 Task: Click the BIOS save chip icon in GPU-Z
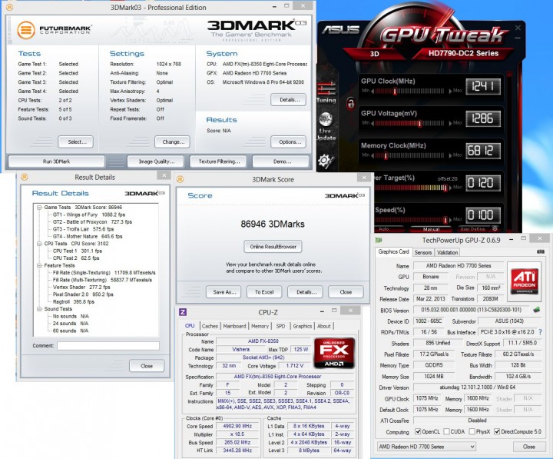click(x=536, y=310)
